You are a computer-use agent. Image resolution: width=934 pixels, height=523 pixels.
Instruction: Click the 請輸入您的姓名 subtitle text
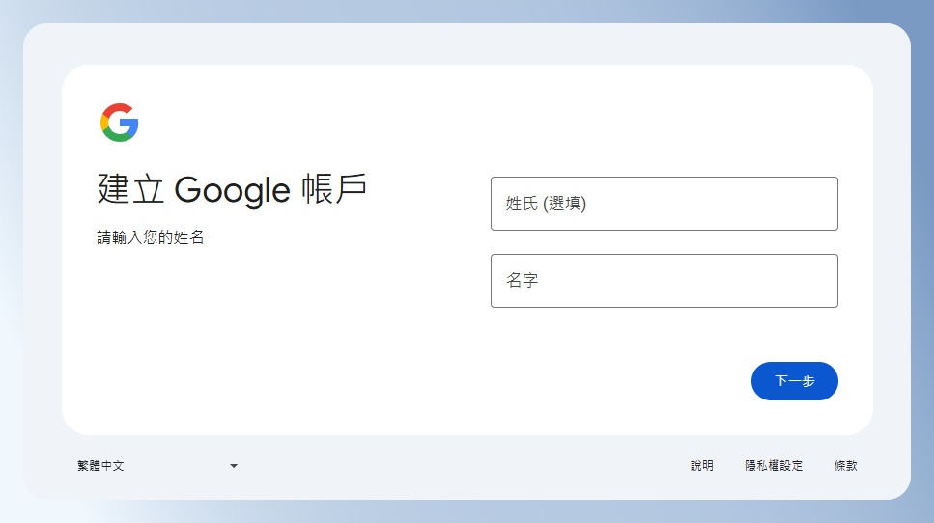150,237
